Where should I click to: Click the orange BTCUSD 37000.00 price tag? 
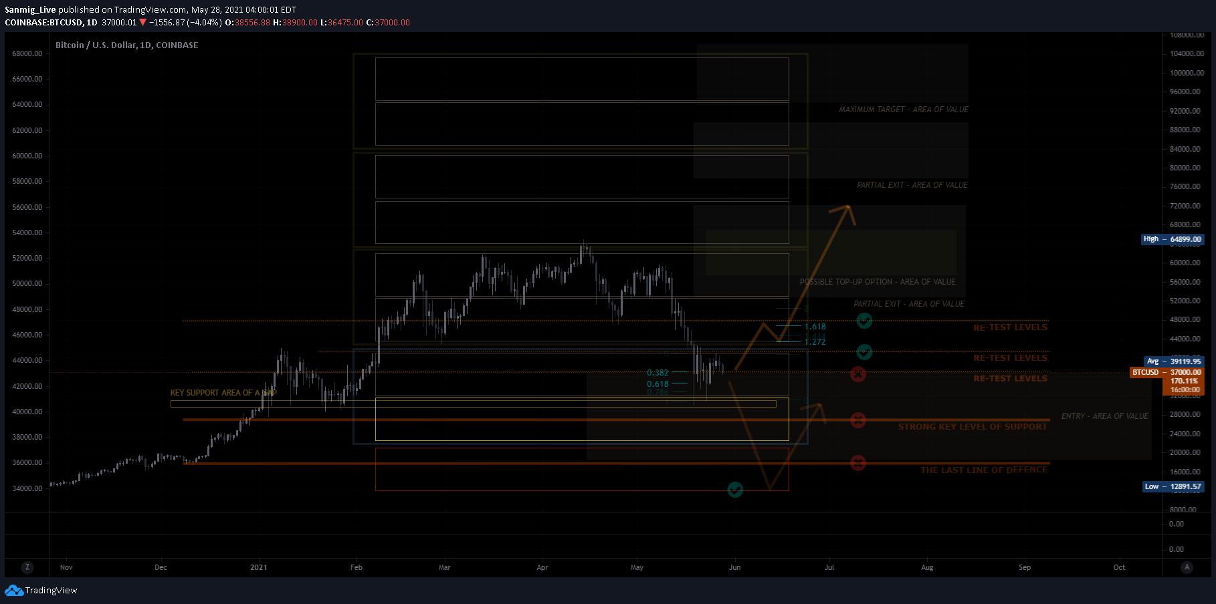[x=1167, y=372]
